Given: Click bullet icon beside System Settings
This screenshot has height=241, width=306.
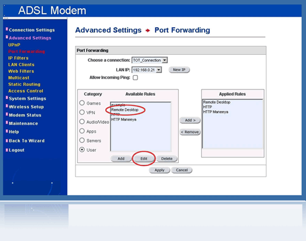Looking at the screenshot, I should pos(7,98).
